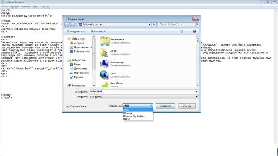Click the refresh button next to address bar
Image resolution: width=278 pixels, height=156 pixels.
point(154,24)
